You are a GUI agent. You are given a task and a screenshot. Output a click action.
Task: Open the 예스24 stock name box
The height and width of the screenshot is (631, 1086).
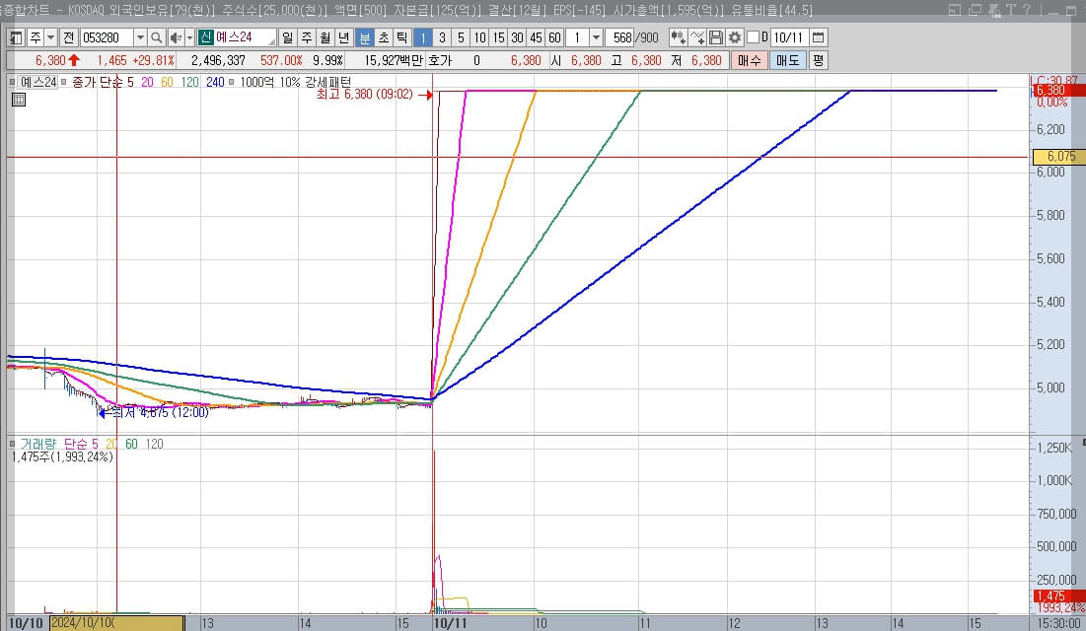245,37
